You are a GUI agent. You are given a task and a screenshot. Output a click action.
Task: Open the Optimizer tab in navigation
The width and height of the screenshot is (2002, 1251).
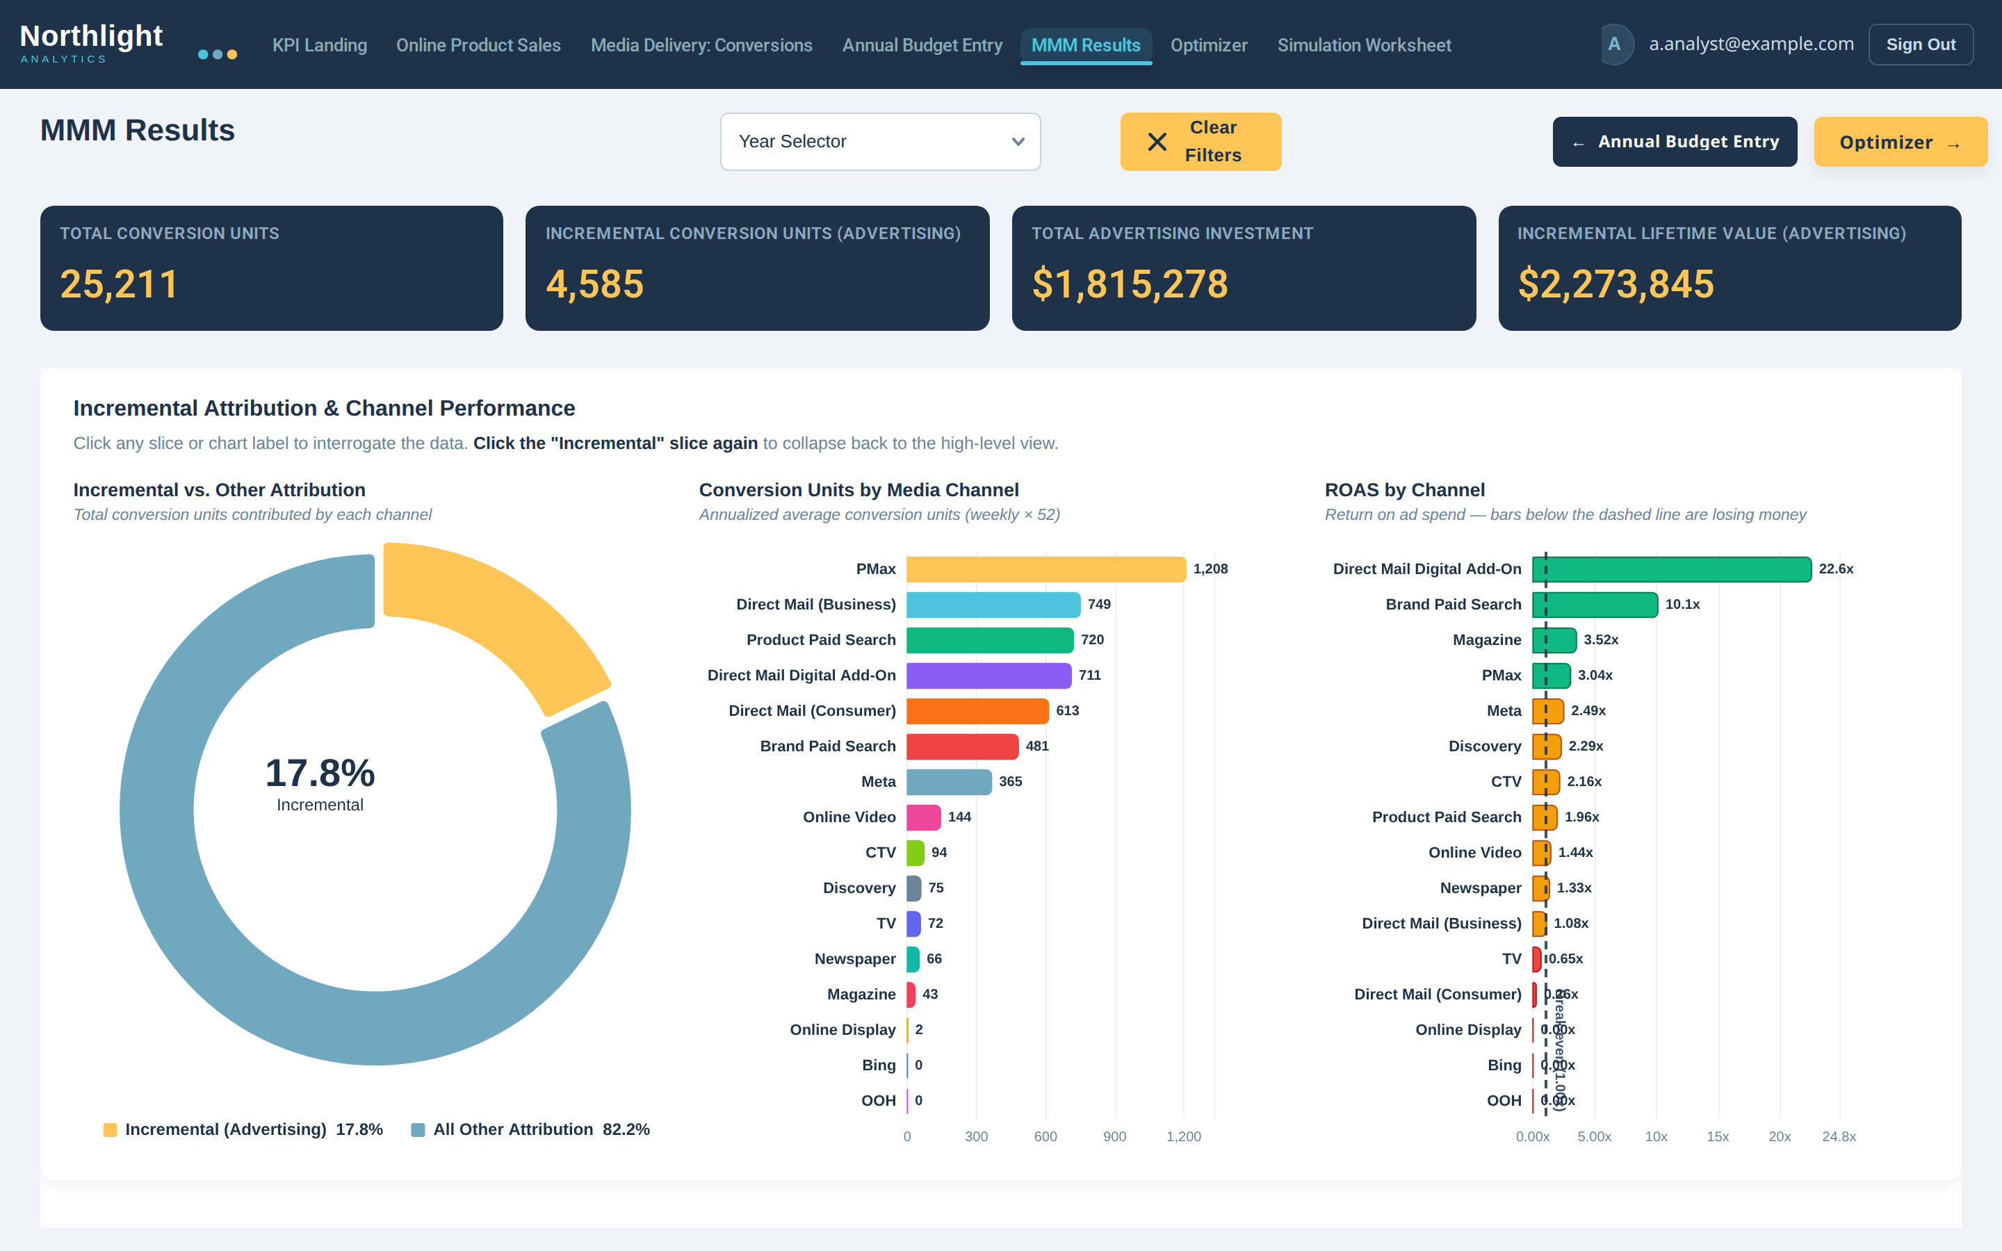1208,44
